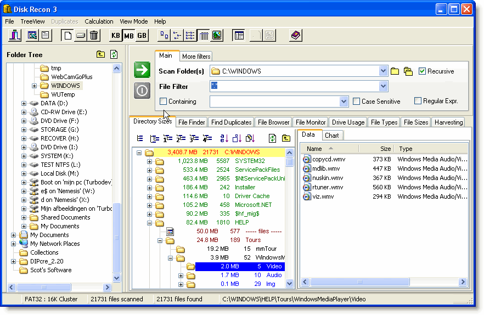
Task: Click the round Stop scan button
Action: coord(142,91)
